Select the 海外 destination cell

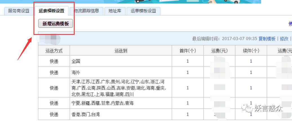[x=76, y=72]
